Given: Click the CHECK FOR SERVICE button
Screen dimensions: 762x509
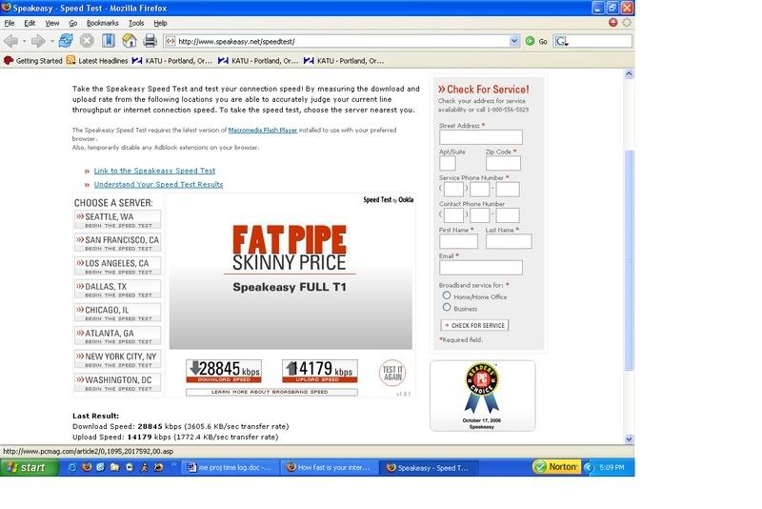Looking at the screenshot, I should click(474, 325).
